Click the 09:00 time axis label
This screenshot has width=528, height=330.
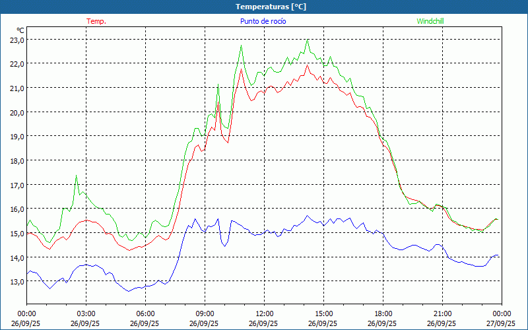[205, 313]
